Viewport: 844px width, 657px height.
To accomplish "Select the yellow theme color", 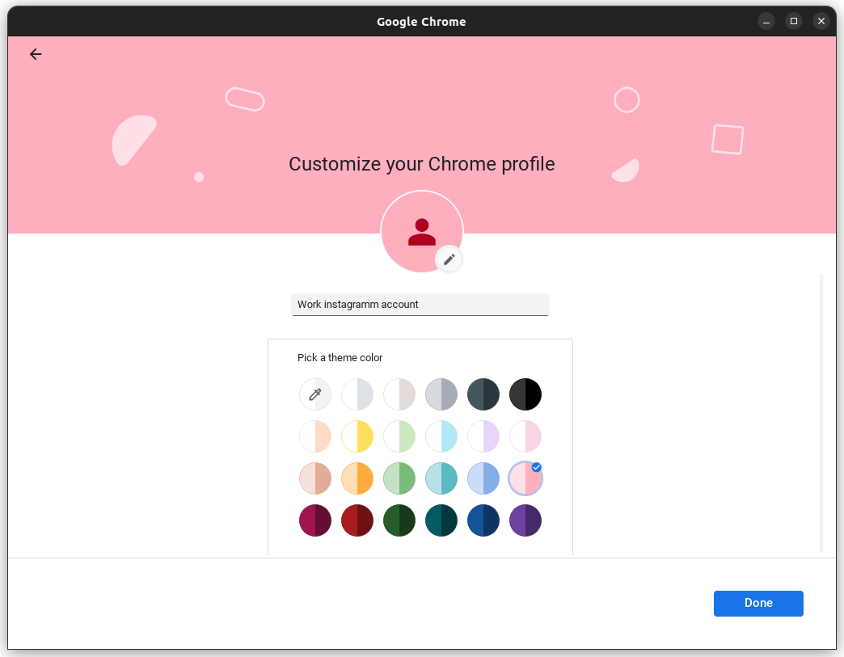I will click(x=357, y=436).
